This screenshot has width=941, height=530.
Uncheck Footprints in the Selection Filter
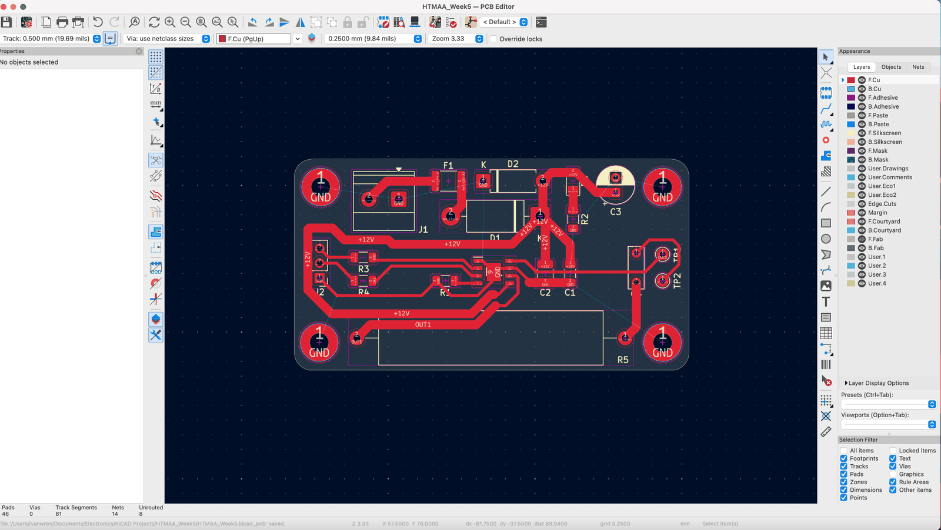tap(844, 458)
